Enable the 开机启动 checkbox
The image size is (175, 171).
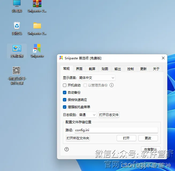point(64,85)
